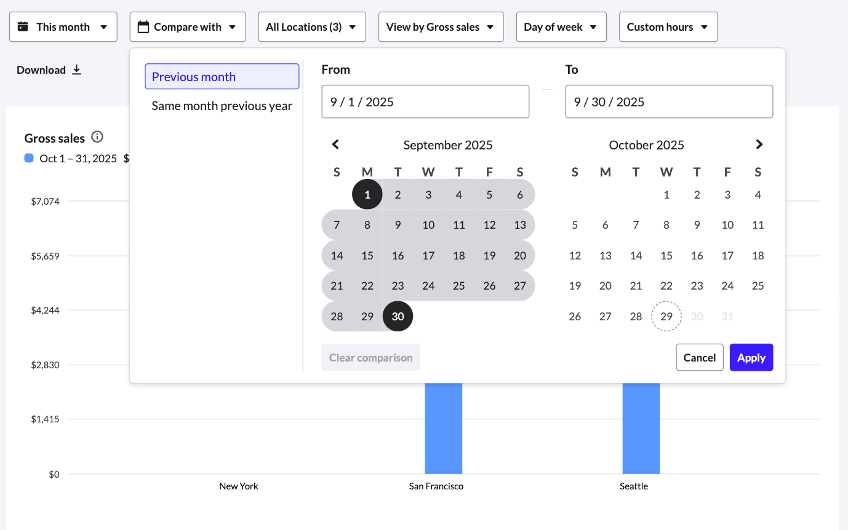Viewport: 848px width, 530px height.
Task: Click the Gross sales info icon
Action: point(97,137)
